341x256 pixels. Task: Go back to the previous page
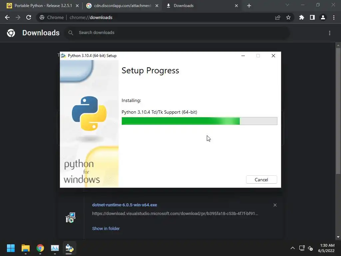7,17
